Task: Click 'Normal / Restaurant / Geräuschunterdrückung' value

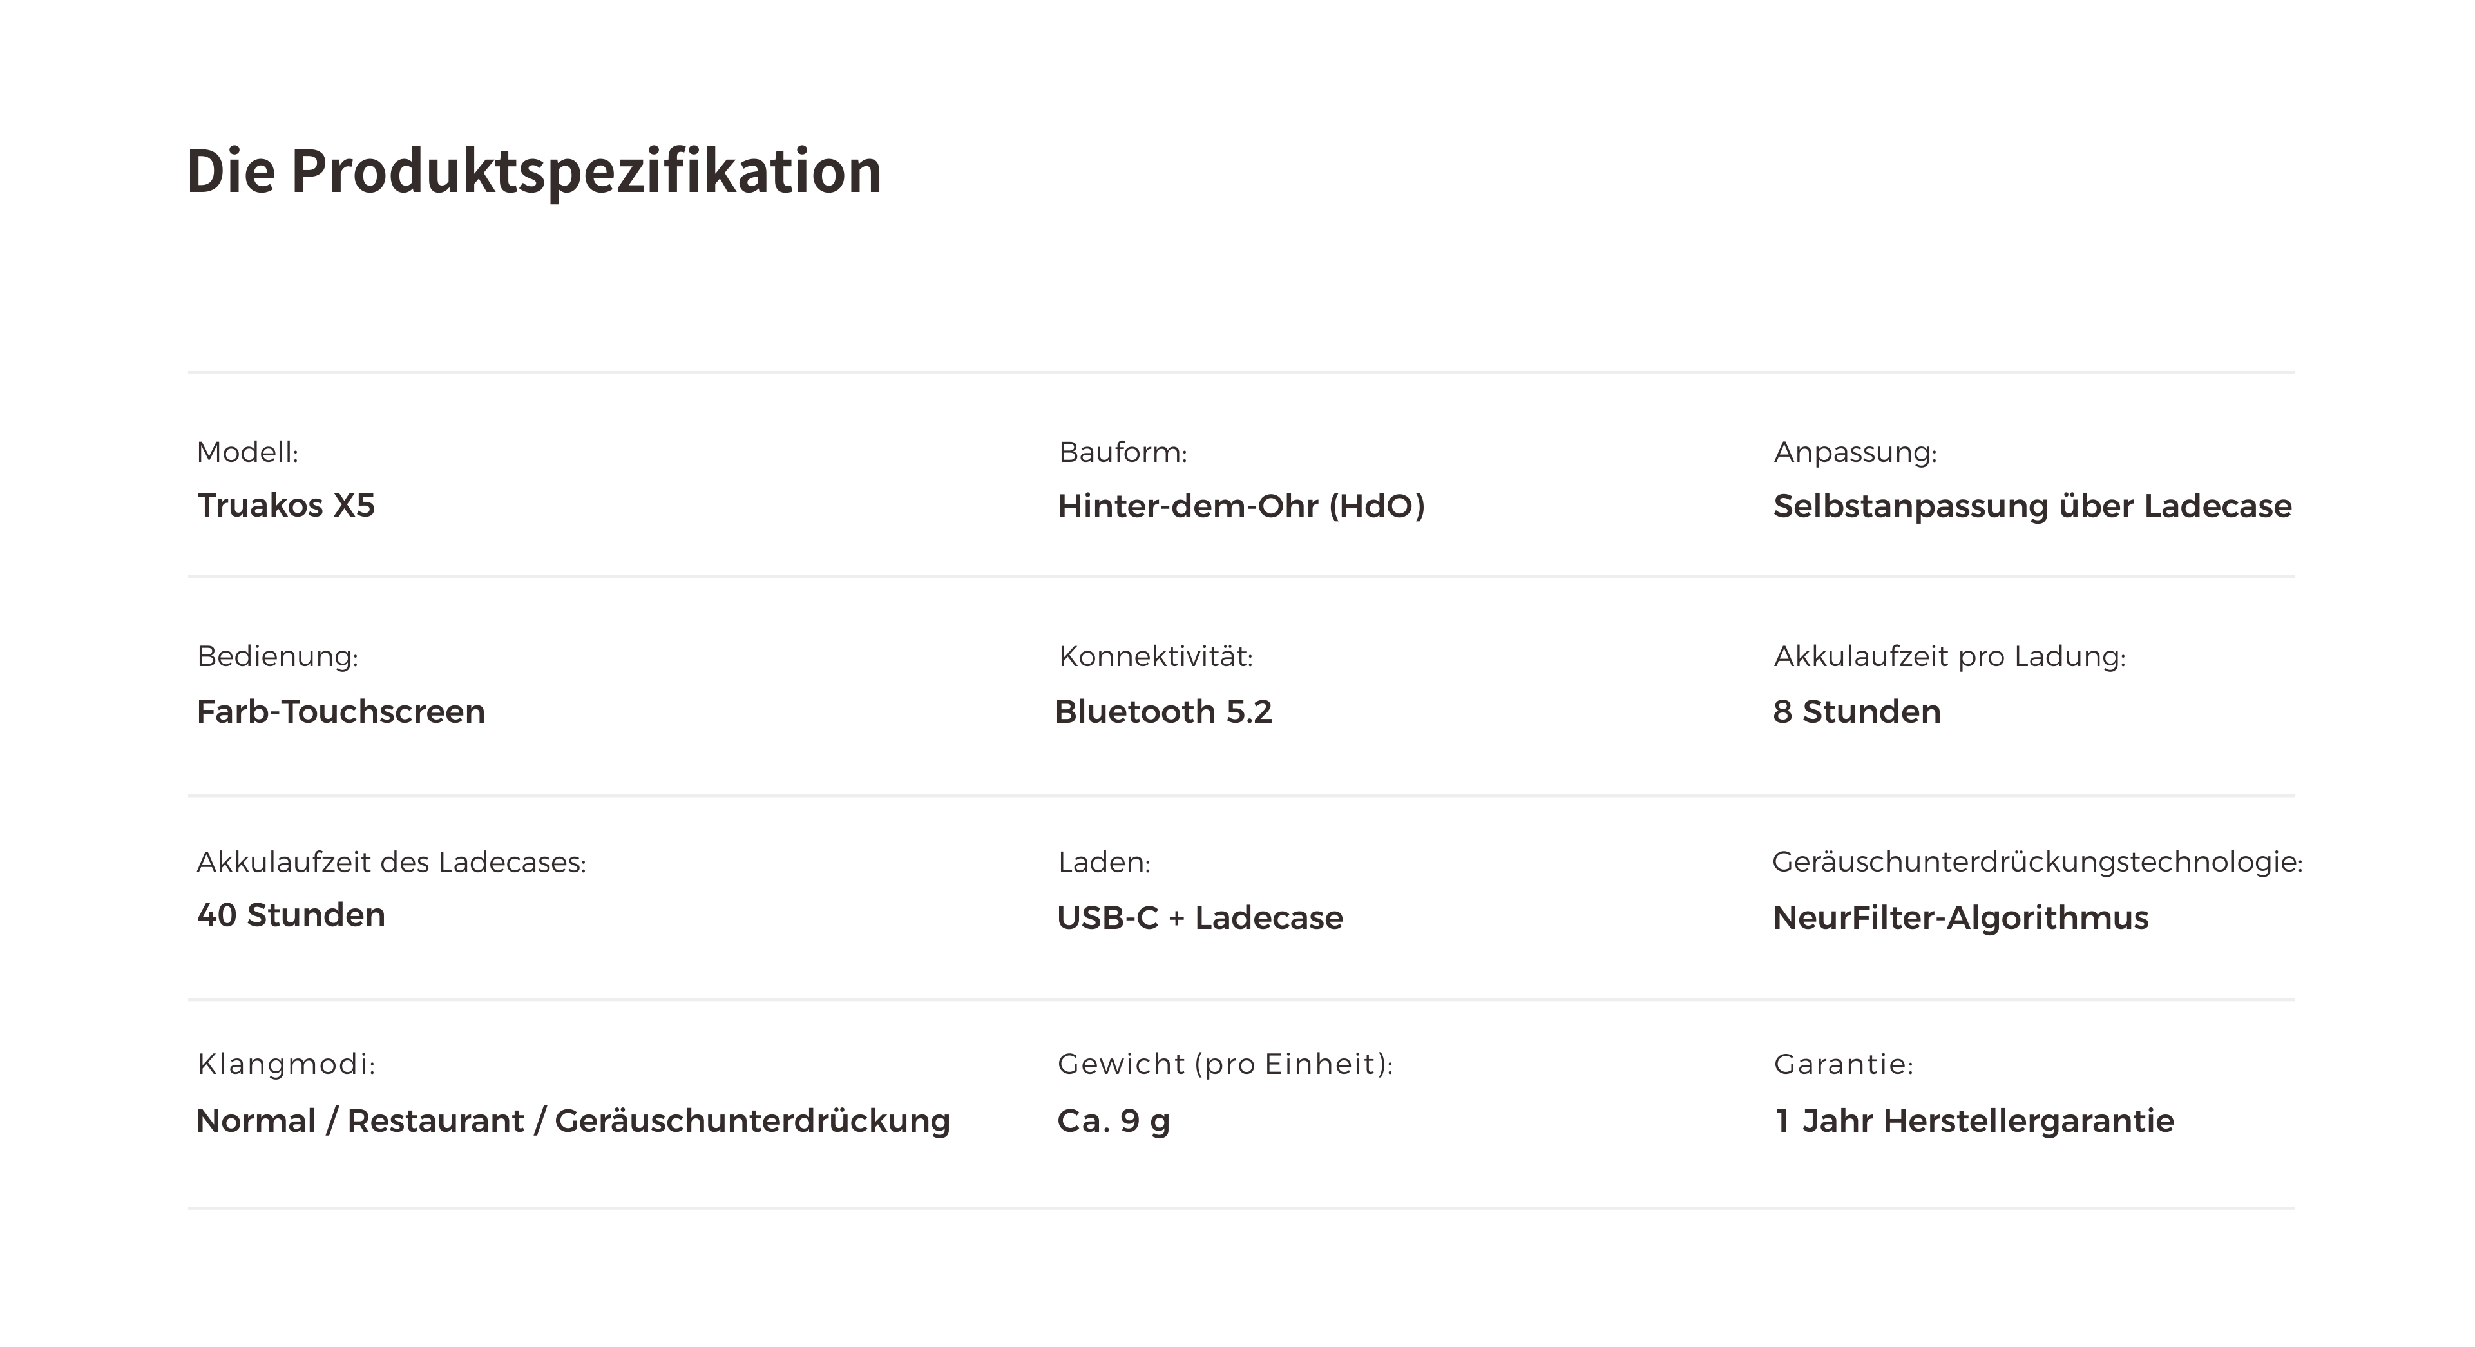Action: pos(573,1122)
